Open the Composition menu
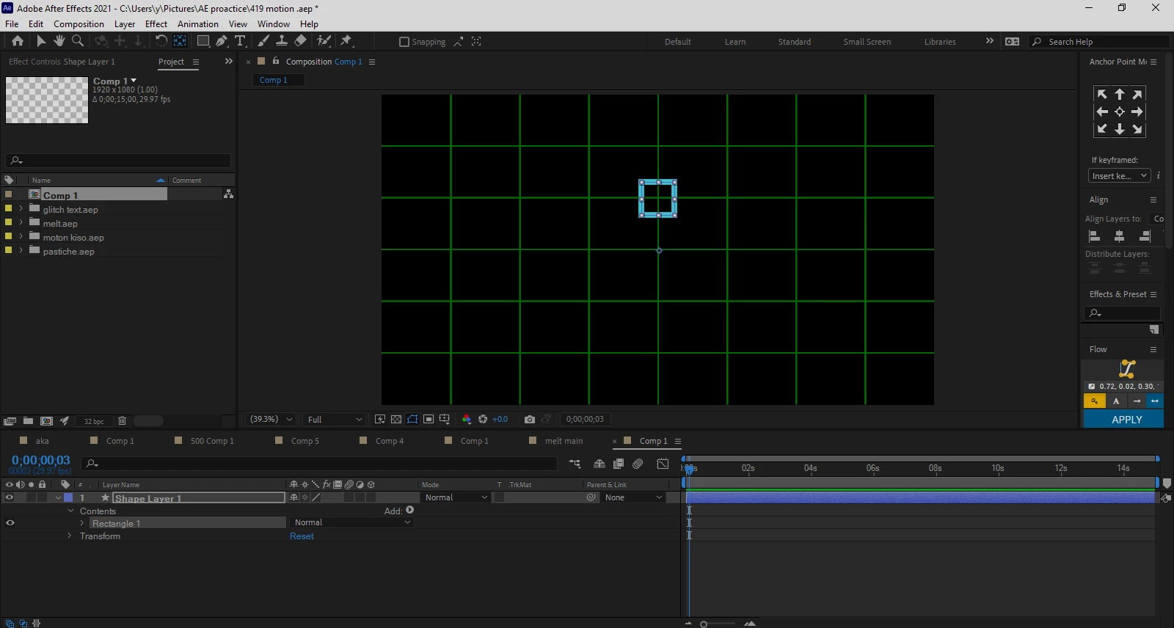Viewport: 1174px width, 628px height. click(79, 24)
